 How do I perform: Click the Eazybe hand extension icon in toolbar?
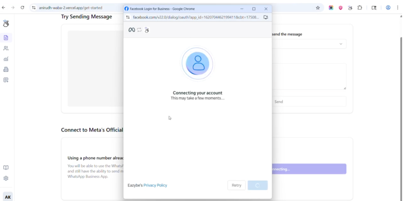pos(350,8)
